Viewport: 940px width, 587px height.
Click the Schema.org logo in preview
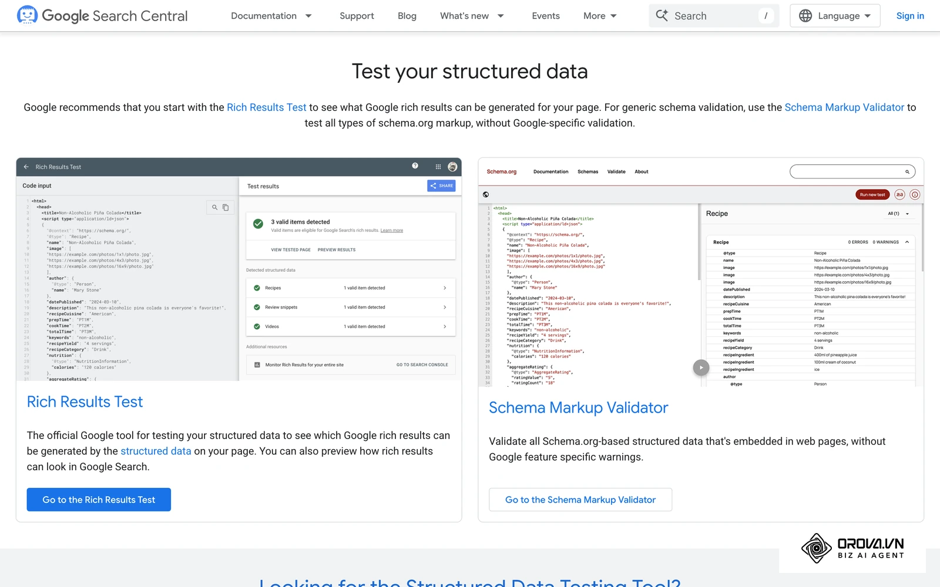pos(502,172)
